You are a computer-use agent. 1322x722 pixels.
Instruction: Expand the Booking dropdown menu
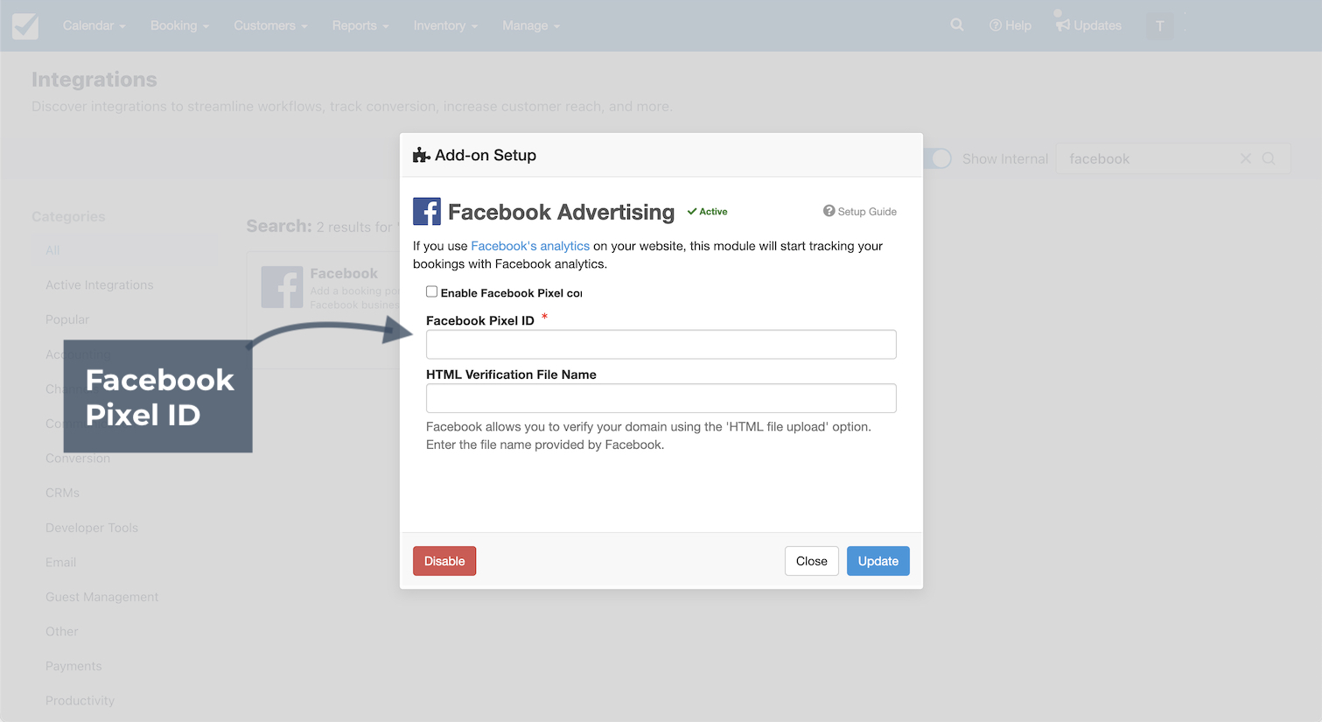point(179,25)
